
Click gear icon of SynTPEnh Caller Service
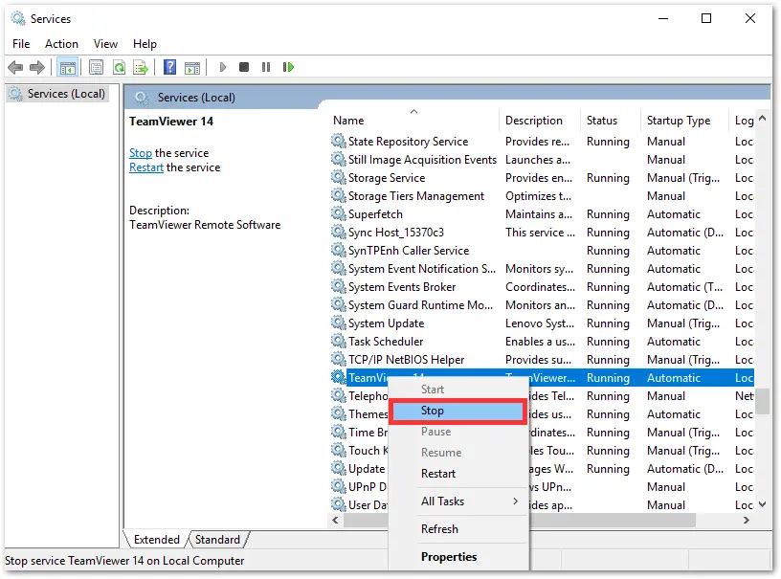pos(339,250)
